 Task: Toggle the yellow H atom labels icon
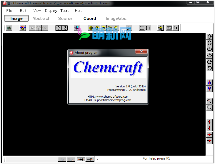point(91,28)
